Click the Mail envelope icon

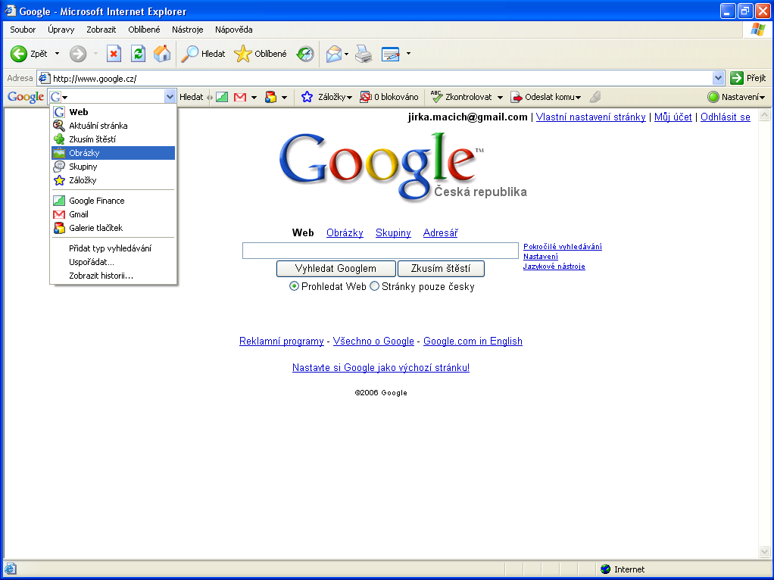tap(334, 54)
